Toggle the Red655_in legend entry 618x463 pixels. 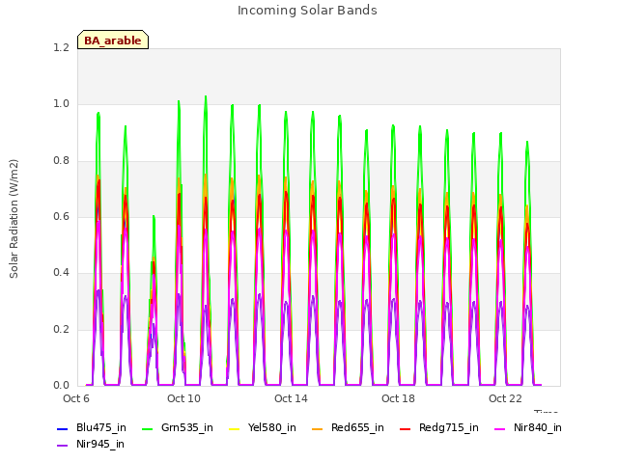[x=348, y=427]
